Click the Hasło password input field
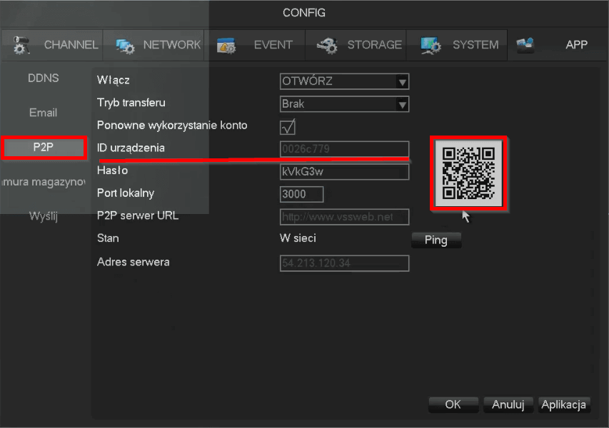 pyautogui.click(x=344, y=172)
